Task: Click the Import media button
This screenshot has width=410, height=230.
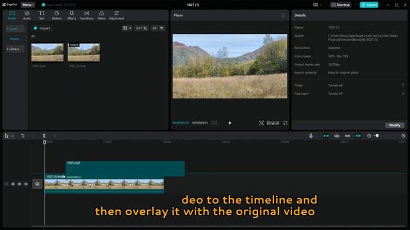Action: click(42, 28)
